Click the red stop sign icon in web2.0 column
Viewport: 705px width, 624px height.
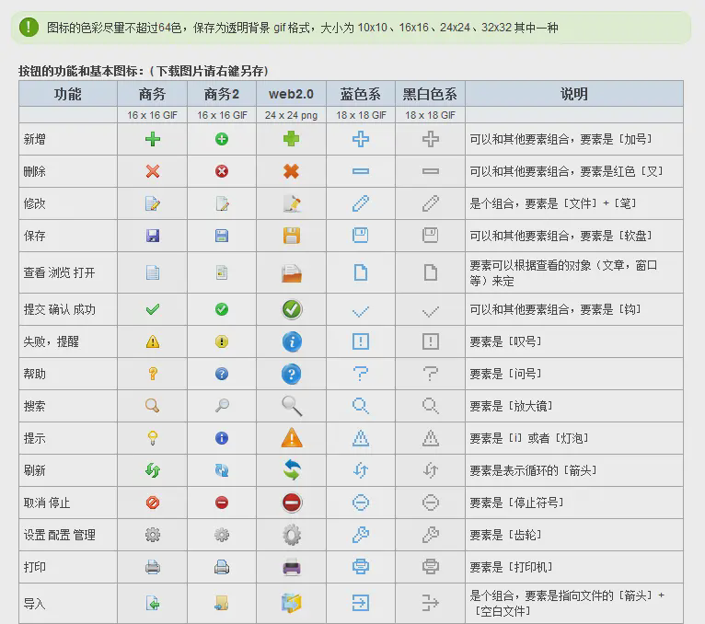tap(292, 503)
